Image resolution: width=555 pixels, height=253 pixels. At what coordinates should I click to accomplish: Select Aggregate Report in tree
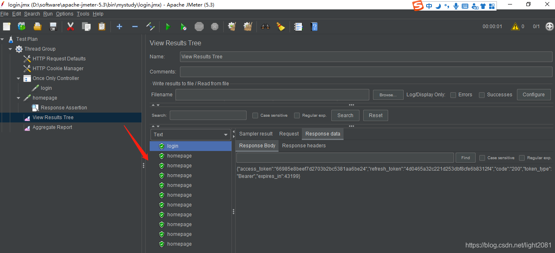click(x=52, y=127)
